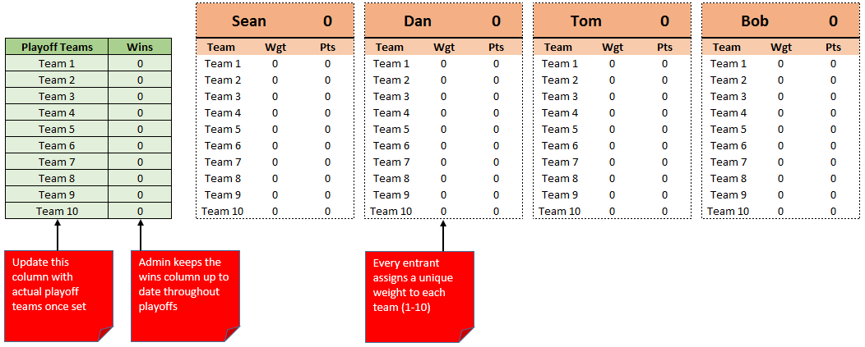The image size is (865, 347).
Task: Select Tom's points cell for Team 6
Action: (x=664, y=145)
